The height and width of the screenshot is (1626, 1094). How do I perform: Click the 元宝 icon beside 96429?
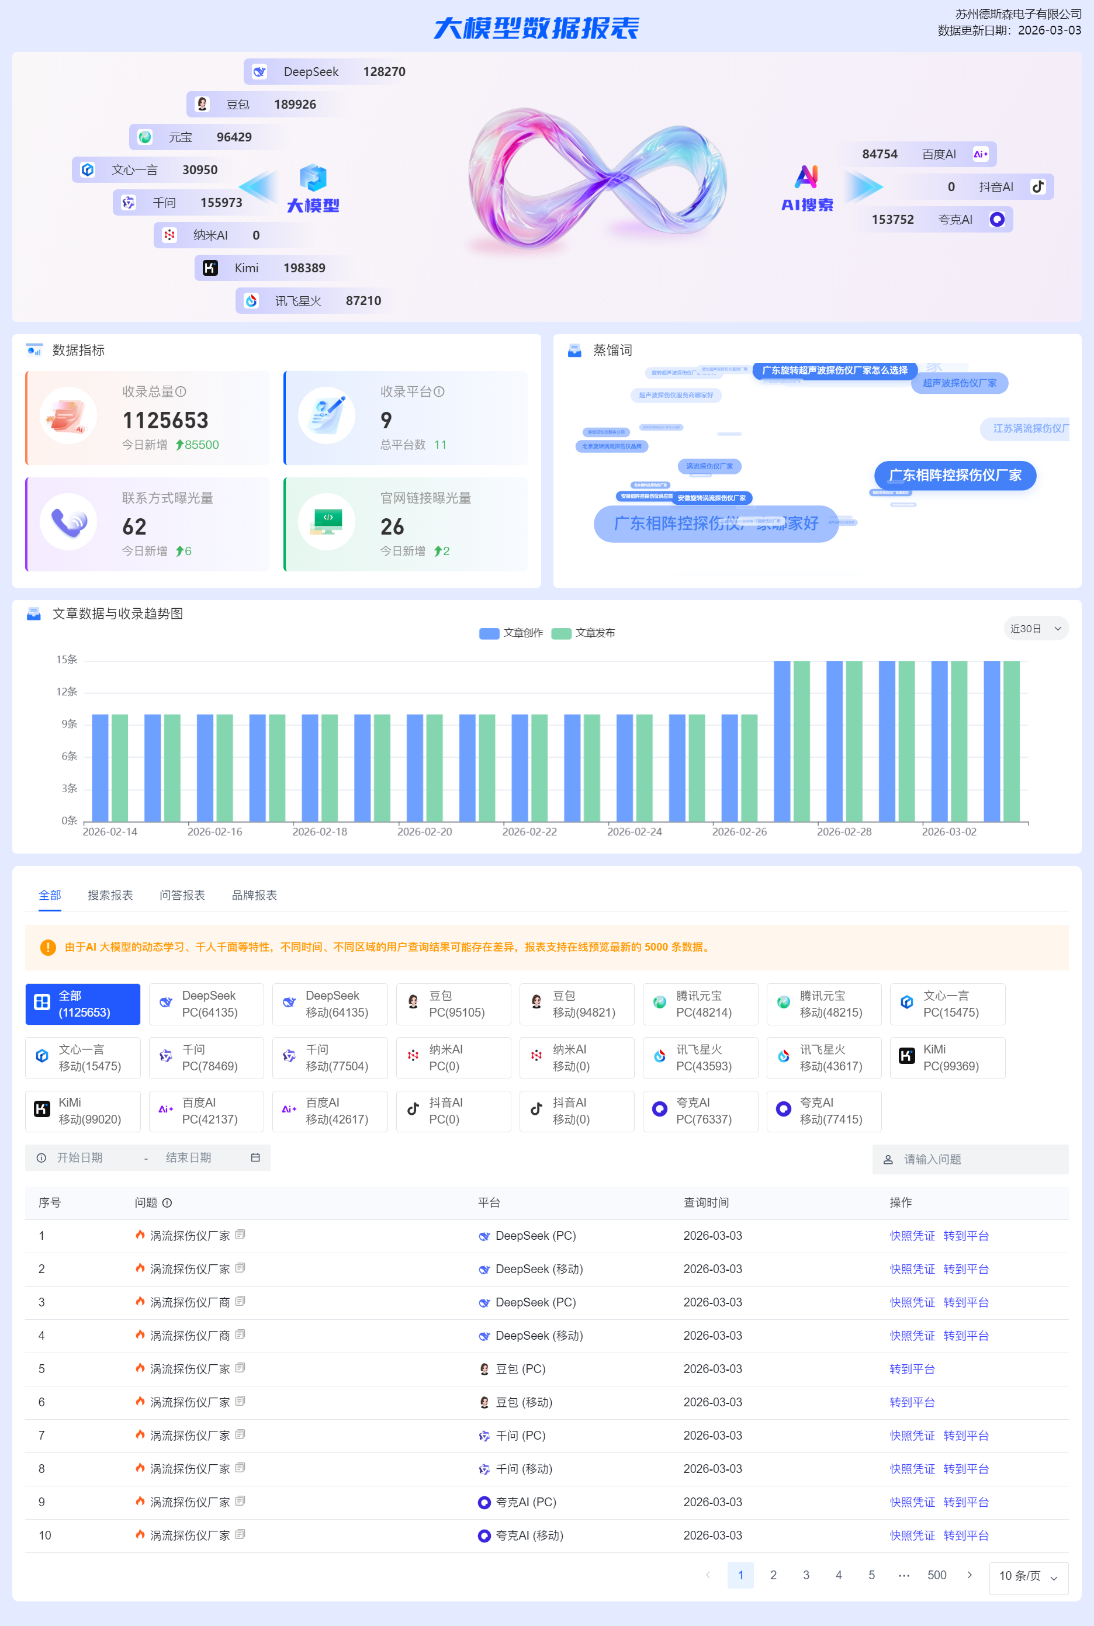[x=145, y=137]
